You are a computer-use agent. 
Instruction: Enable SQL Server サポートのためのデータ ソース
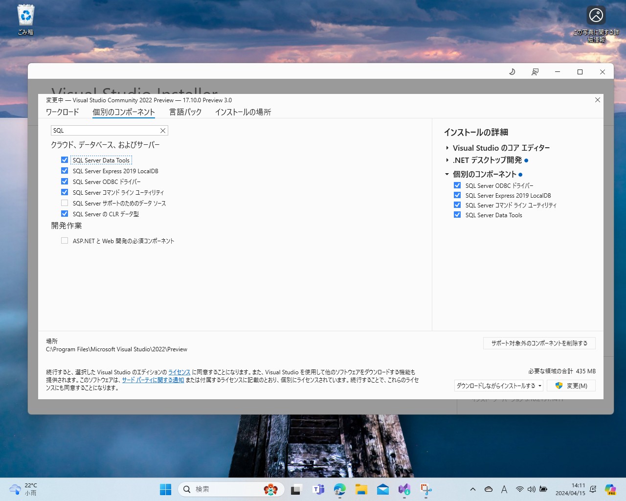64,203
